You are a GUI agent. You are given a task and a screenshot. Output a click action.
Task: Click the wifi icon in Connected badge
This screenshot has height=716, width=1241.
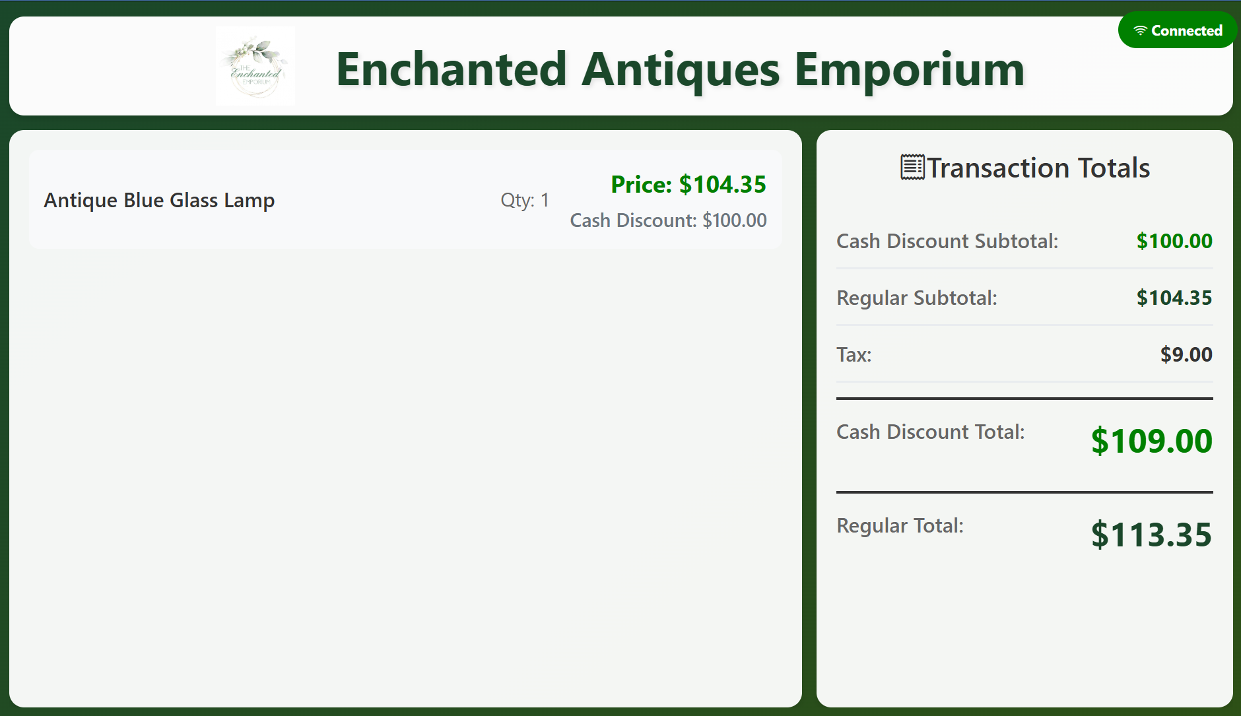tap(1140, 31)
